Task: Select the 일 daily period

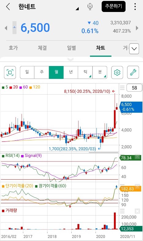Action: (27, 72)
